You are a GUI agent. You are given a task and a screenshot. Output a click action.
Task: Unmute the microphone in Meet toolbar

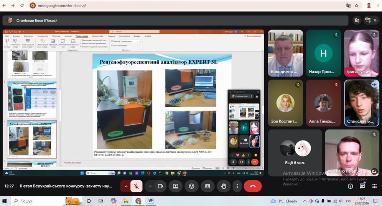[136, 186]
